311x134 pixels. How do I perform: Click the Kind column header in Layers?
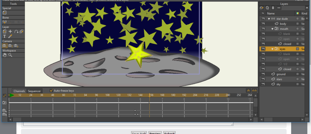point(304,13)
